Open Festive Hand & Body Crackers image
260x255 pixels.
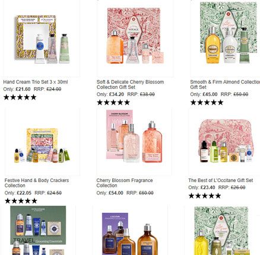pyautogui.click(x=43, y=142)
